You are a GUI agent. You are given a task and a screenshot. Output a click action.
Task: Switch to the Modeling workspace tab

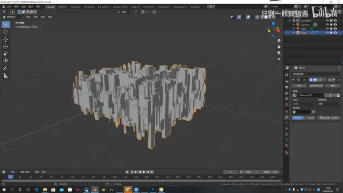[75, 7]
